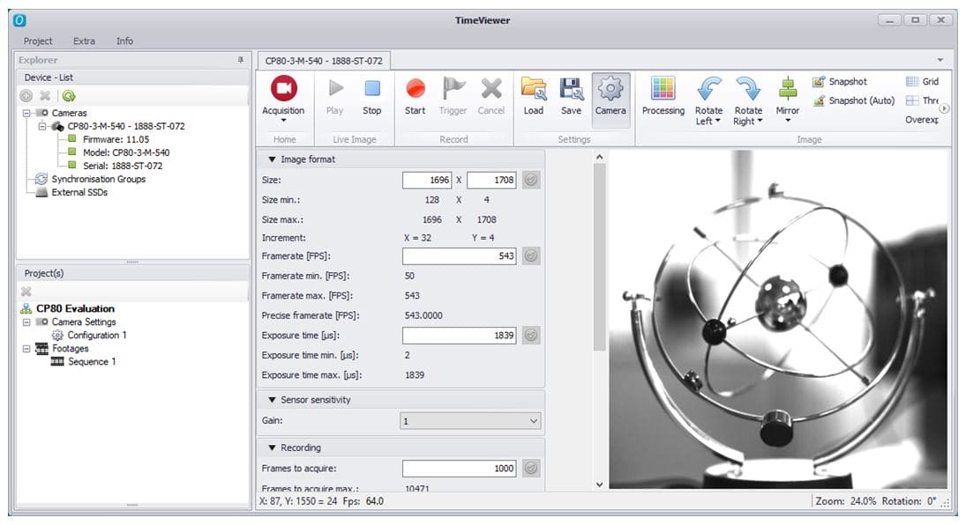Viewport: 966px width, 525px height.
Task: Open the Mirror dropdown arrow
Action: point(787,121)
